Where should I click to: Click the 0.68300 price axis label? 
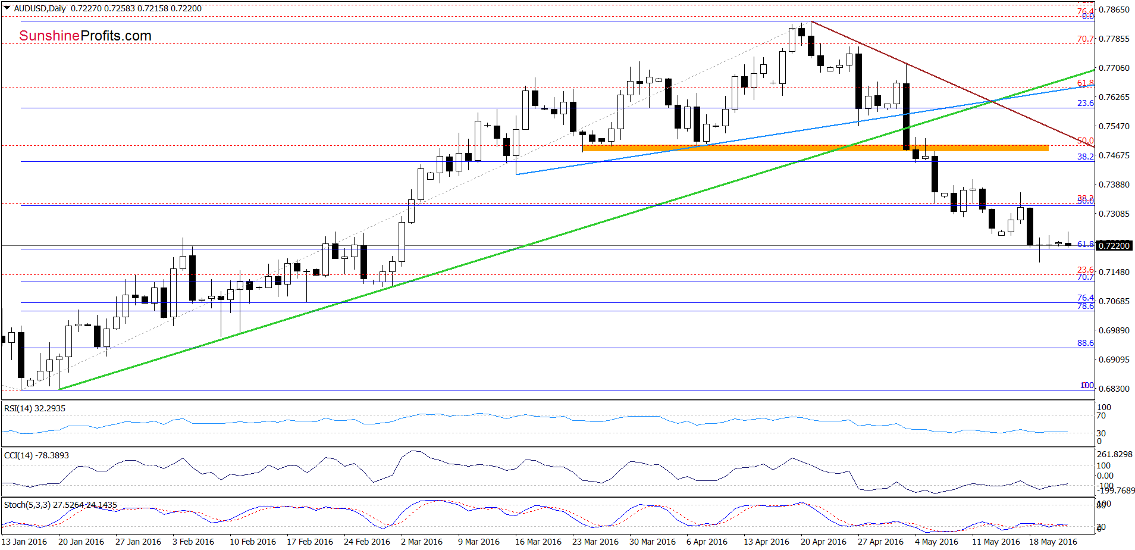pos(1114,389)
